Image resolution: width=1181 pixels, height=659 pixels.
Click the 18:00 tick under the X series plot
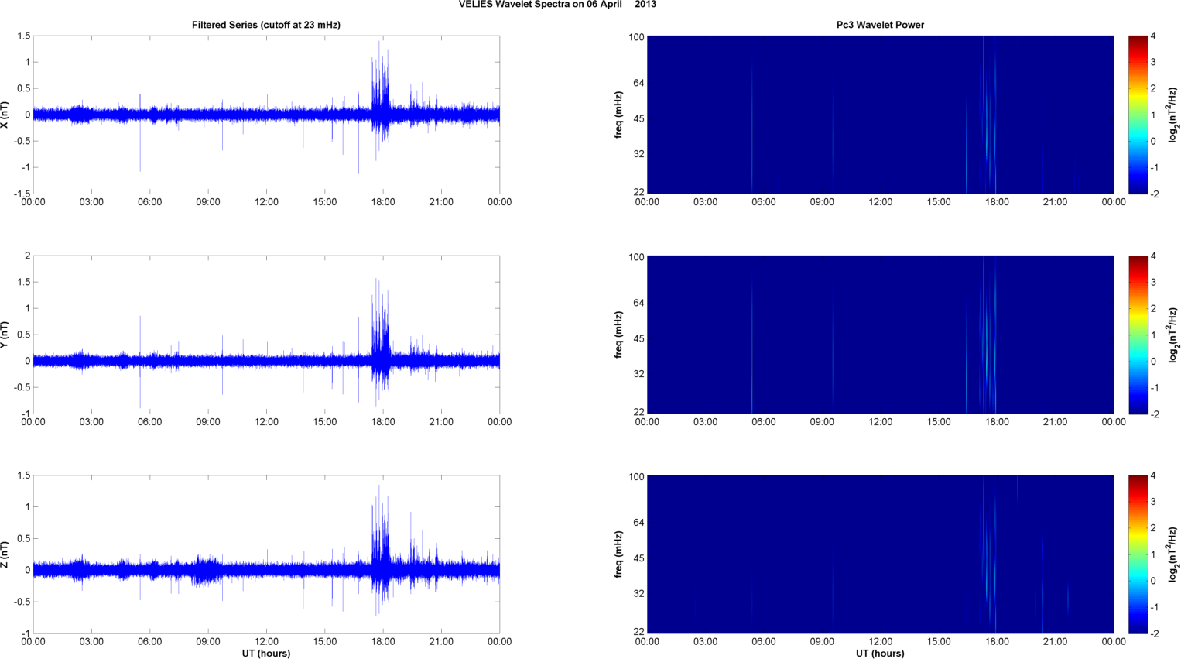(383, 202)
